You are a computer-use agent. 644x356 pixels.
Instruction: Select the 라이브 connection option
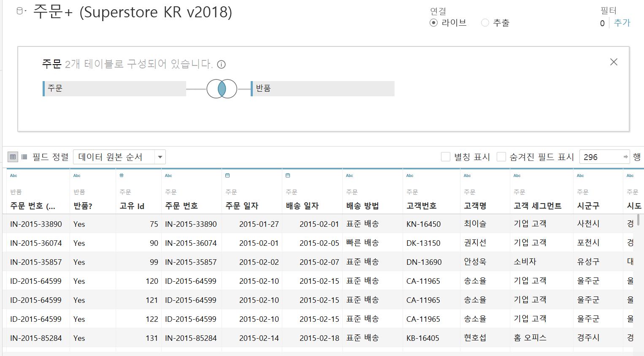pyautogui.click(x=433, y=23)
